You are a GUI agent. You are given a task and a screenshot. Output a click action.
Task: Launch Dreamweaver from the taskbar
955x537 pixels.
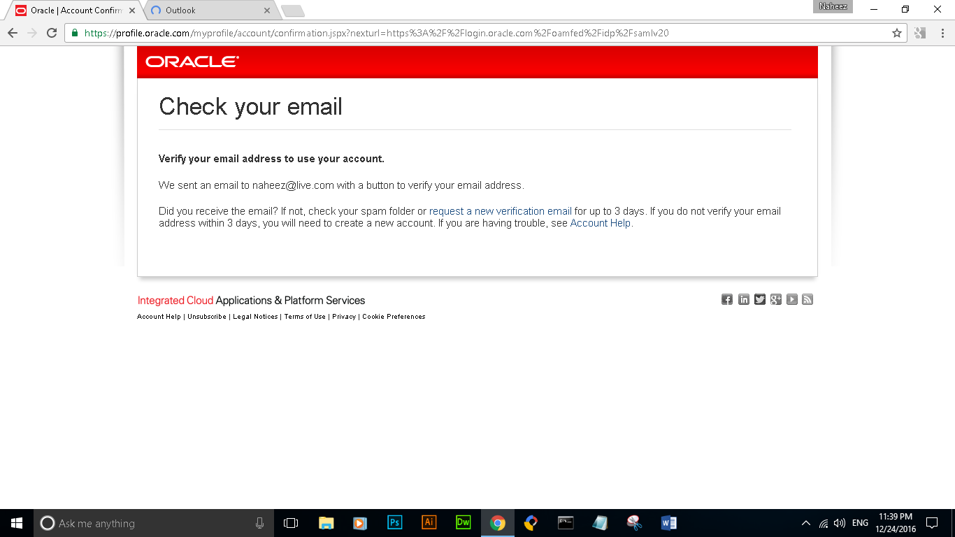coord(463,523)
